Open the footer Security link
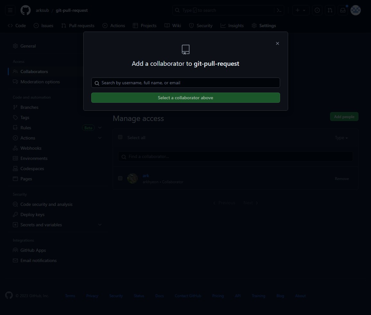Image resolution: width=371 pixels, height=315 pixels. coord(116,296)
